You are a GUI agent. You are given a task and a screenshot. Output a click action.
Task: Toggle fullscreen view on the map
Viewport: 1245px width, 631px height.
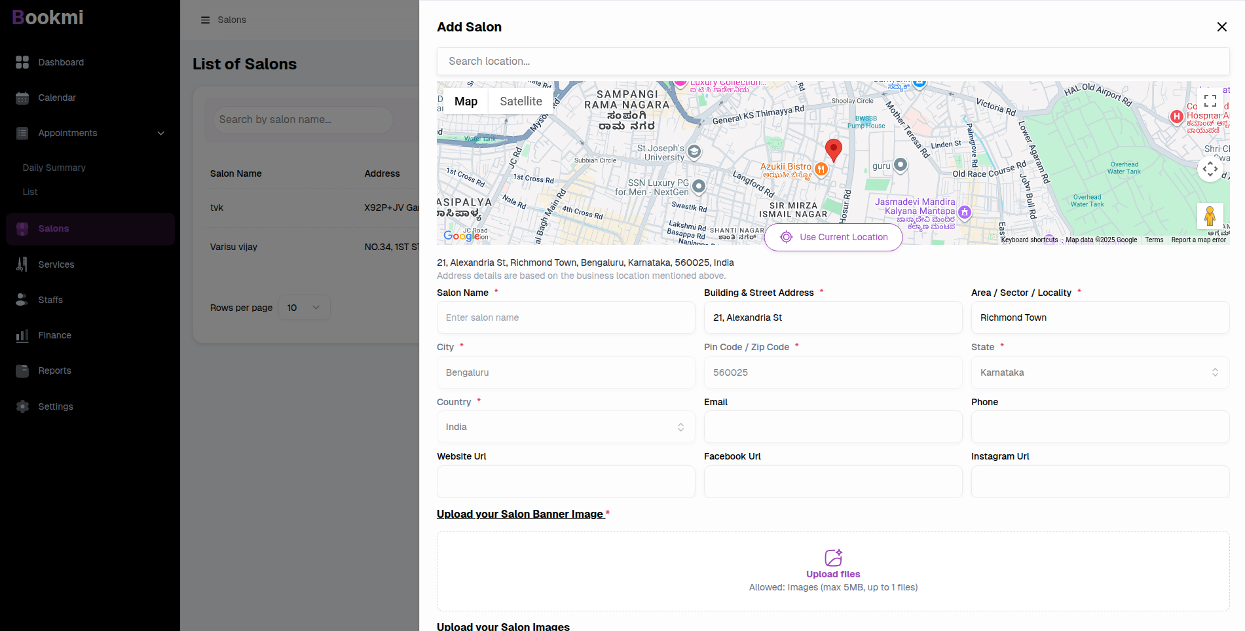pyautogui.click(x=1211, y=100)
